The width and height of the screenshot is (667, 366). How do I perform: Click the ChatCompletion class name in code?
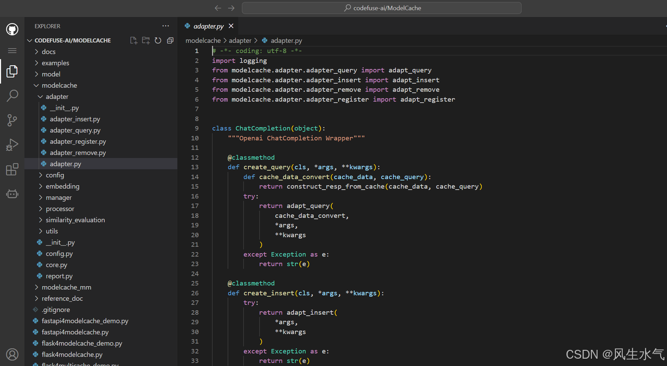tap(263, 128)
